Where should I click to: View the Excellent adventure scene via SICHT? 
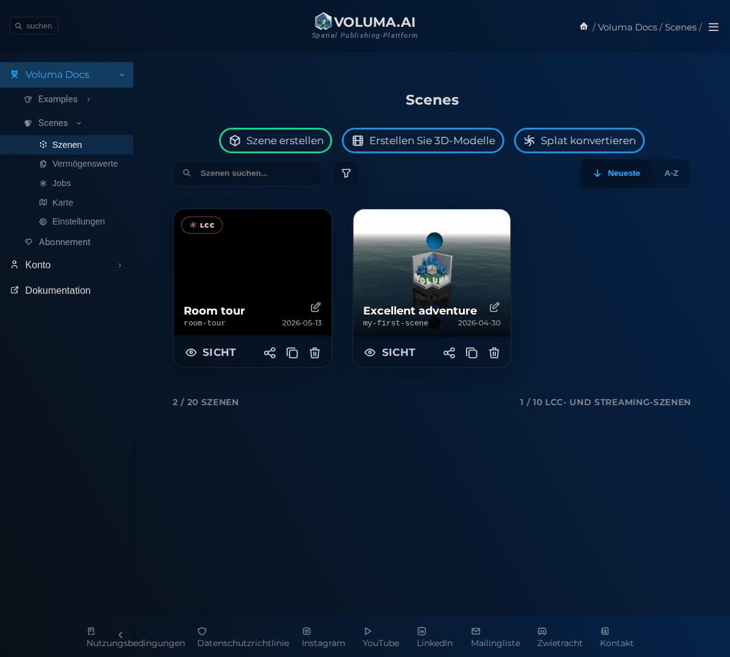390,353
